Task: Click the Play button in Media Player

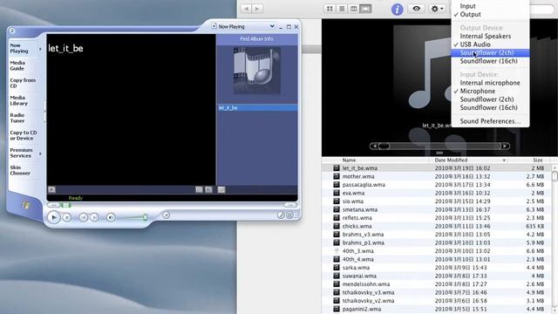Action: 54,217
